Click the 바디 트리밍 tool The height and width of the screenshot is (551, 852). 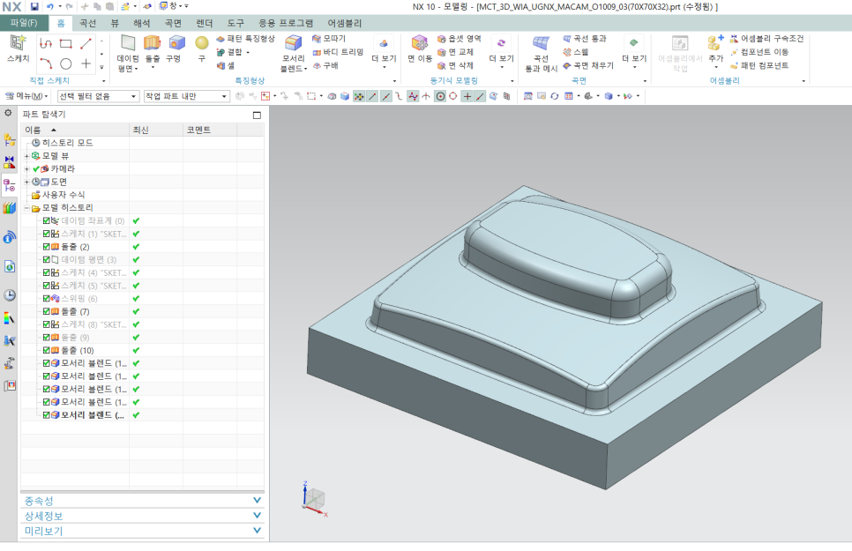tap(338, 52)
